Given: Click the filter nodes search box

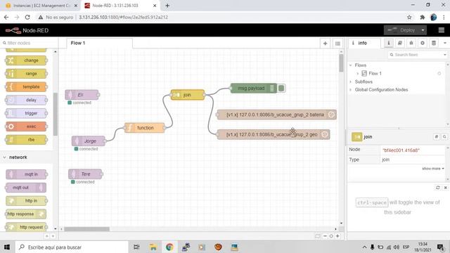Looking at the screenshot, I should point(29,43).
